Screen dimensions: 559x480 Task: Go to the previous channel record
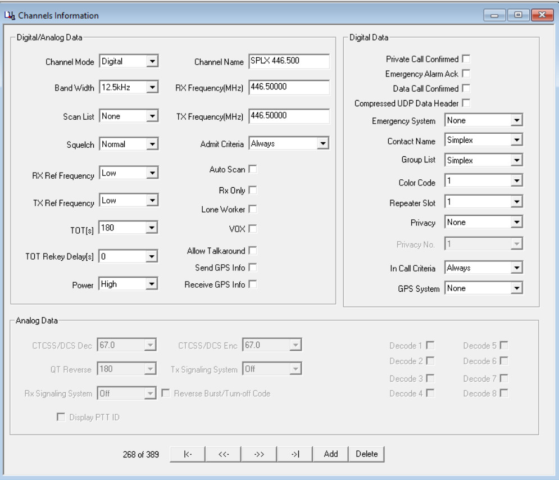[222, 454]
